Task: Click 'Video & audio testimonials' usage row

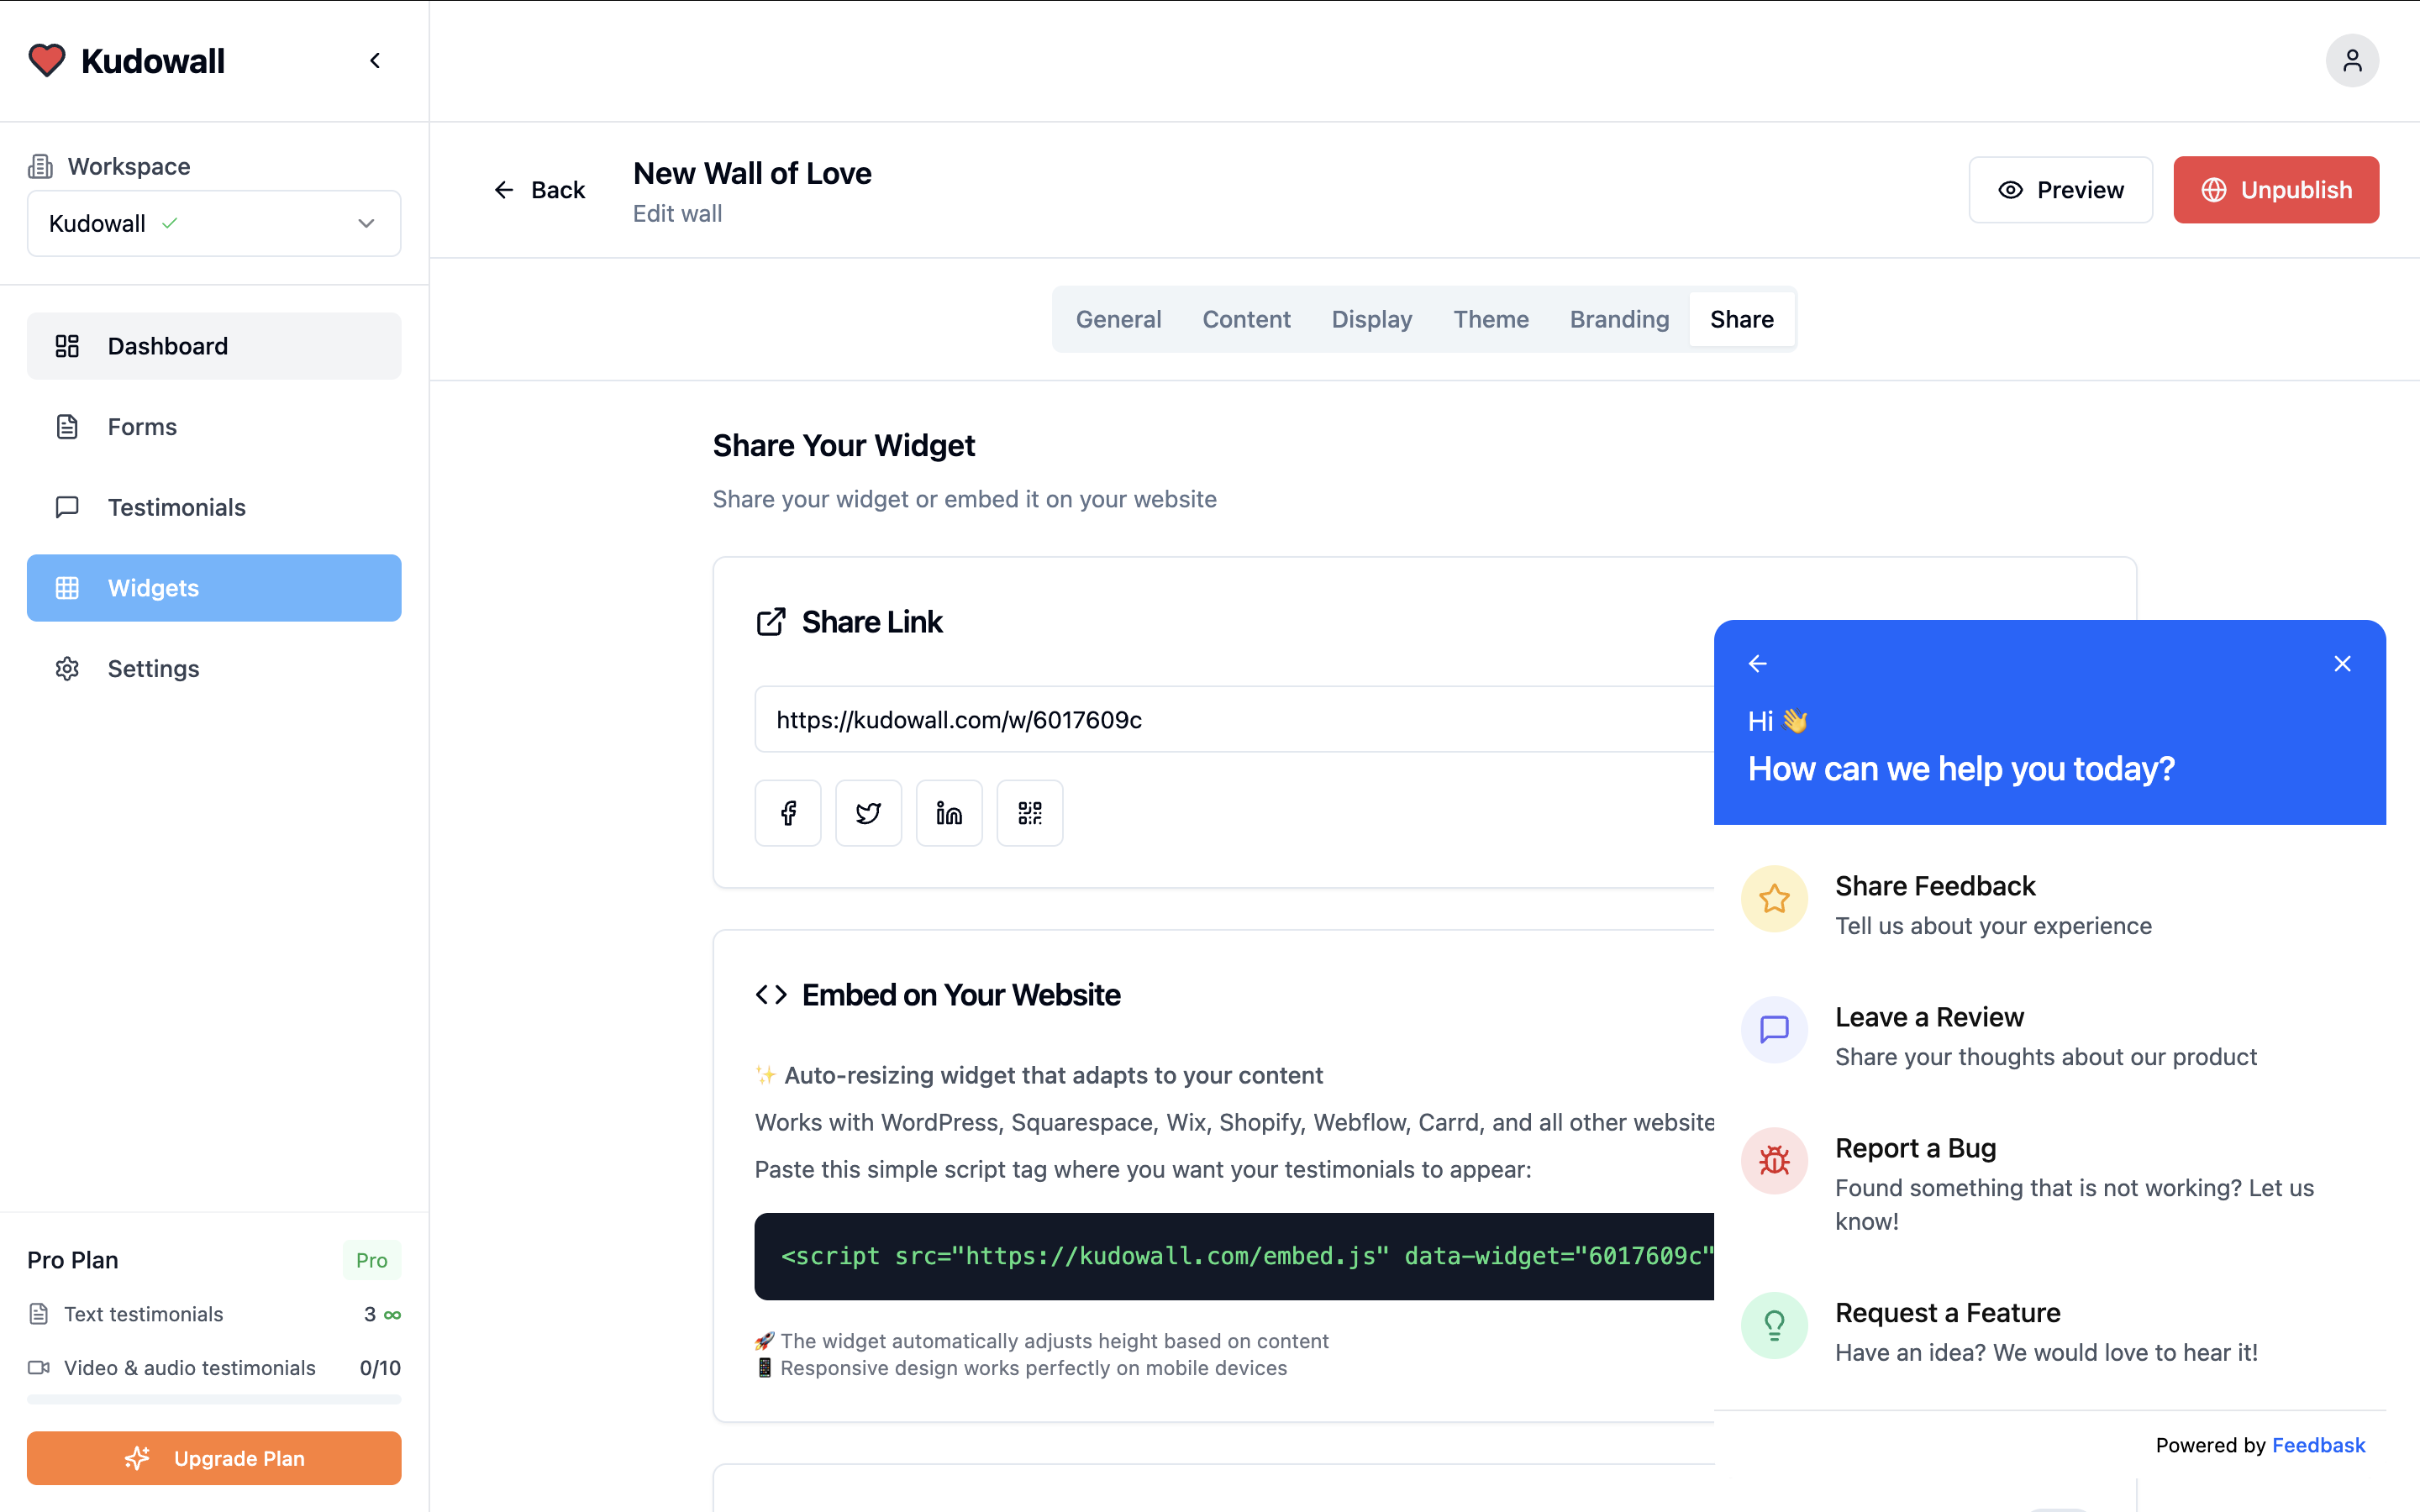Action: click(x=214, y=1368)
